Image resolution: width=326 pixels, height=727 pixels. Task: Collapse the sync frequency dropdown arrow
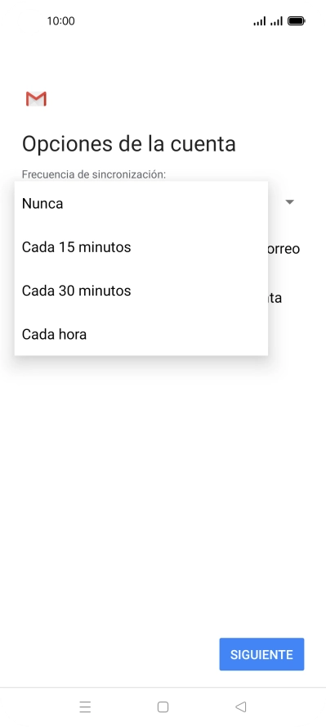click(x=290, y=202)
